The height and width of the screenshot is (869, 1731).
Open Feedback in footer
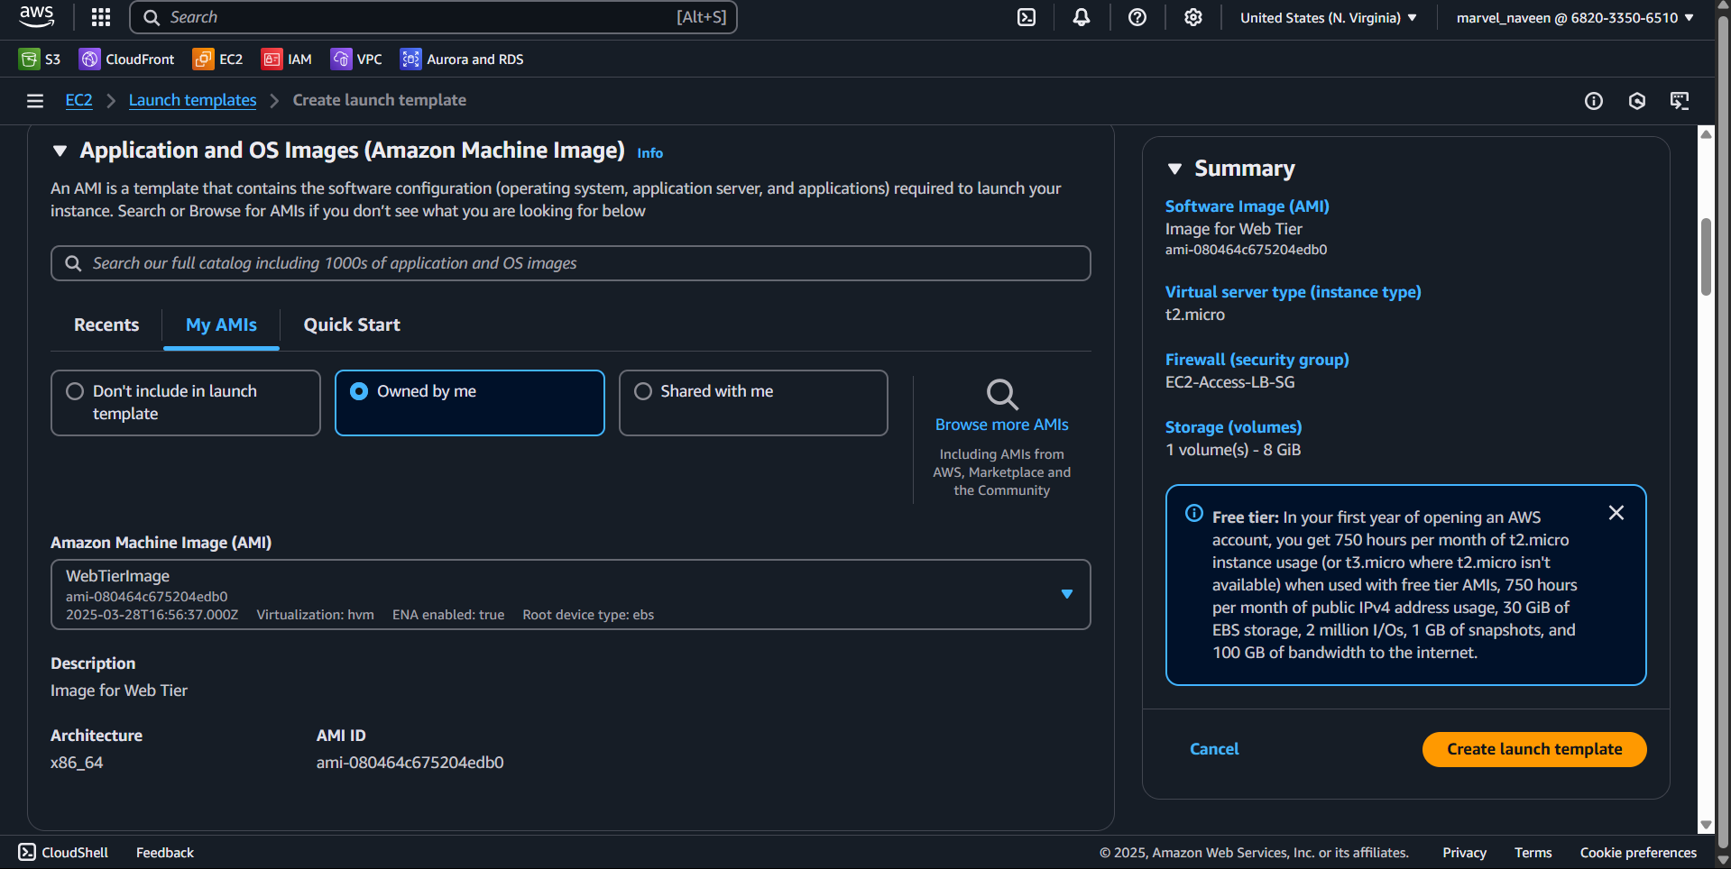coord(165,853)
